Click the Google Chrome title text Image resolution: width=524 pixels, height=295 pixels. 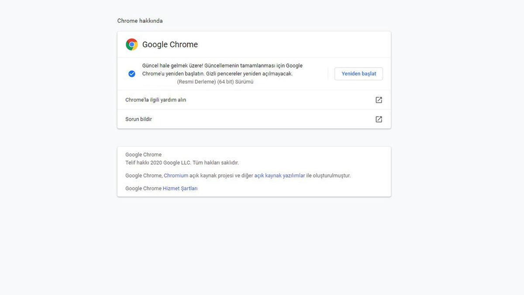[x=170, y=45]
